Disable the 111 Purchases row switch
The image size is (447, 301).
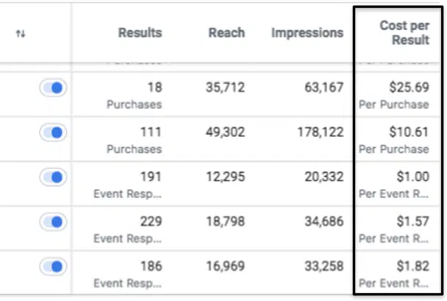[53, 133]
